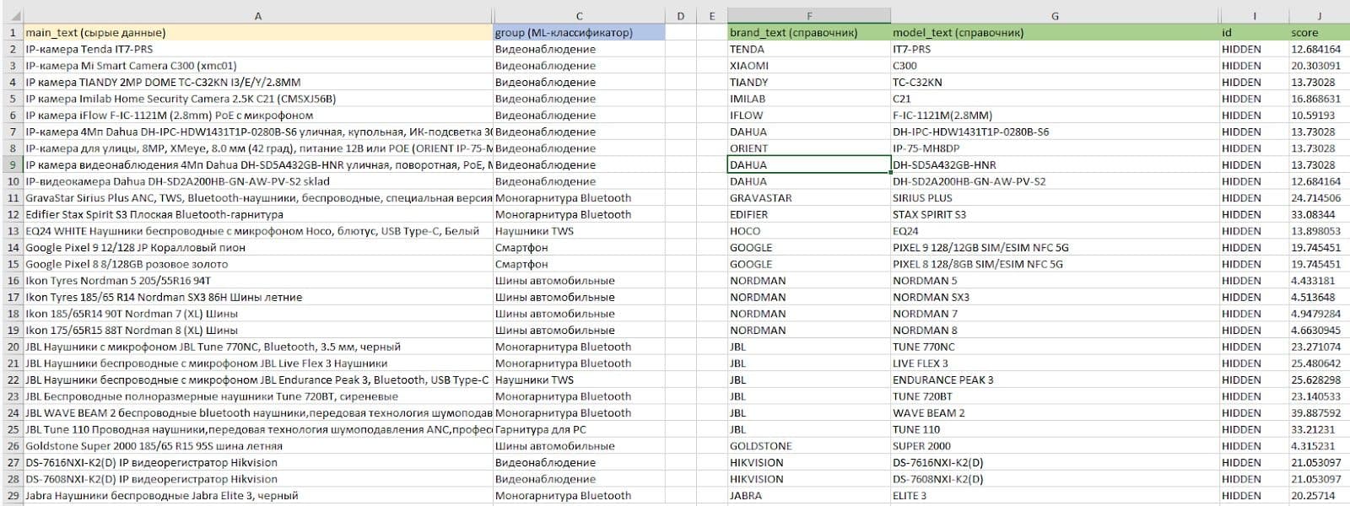Click the model_text (справочник) header cell
Image resolution: width=1350 pixels, height=506 pixels.
click(1055, 33)
